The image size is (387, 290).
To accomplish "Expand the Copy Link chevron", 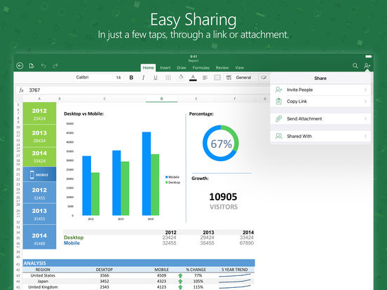I will [x=365, y=102].
